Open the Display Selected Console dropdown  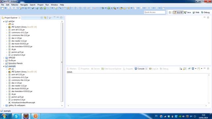pyautogui.click(x=196, y=69)
